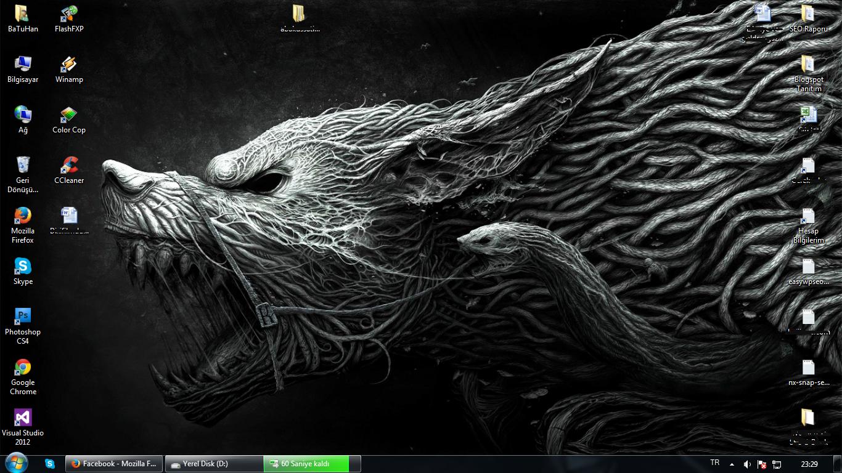
Task: Select the Hesap Bilgilerim shortcut
Action: (x=808, y=225)
